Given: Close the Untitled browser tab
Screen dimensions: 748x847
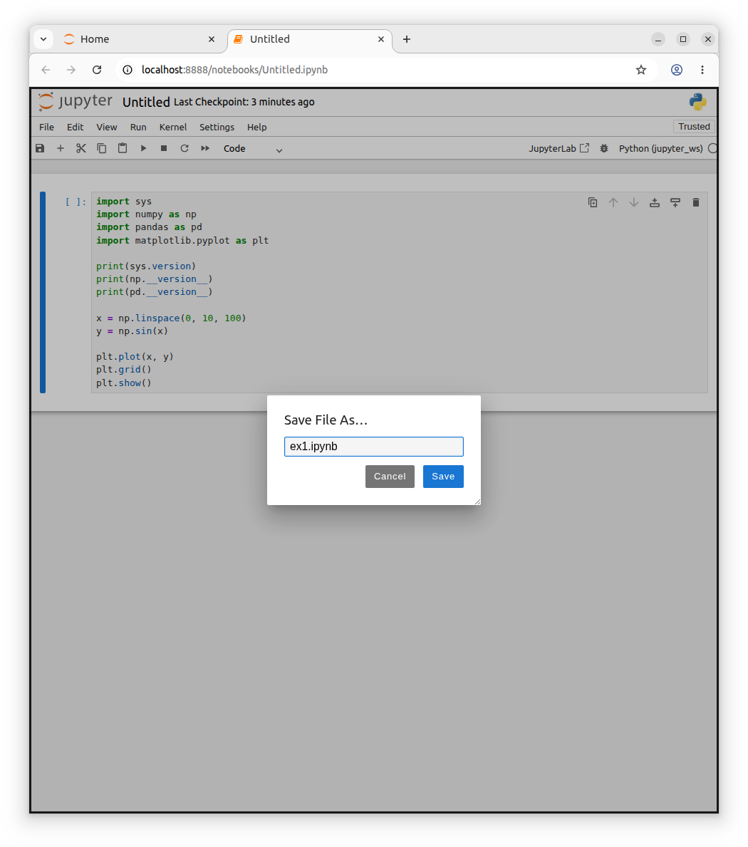Looking at the screenshot, I should tap(380, 39).
